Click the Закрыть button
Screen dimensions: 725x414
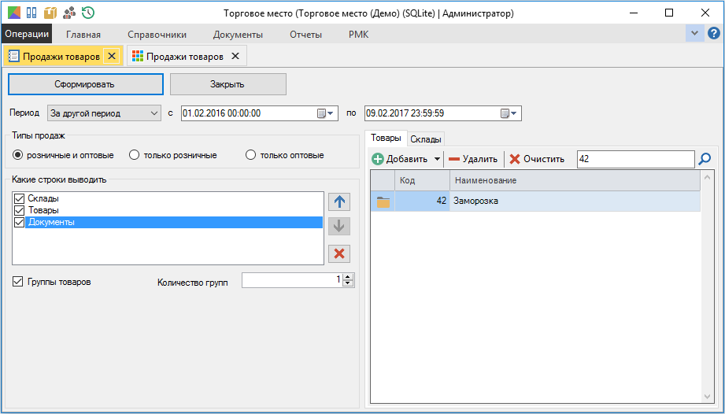pyautogui.click(x=228, y=84)
